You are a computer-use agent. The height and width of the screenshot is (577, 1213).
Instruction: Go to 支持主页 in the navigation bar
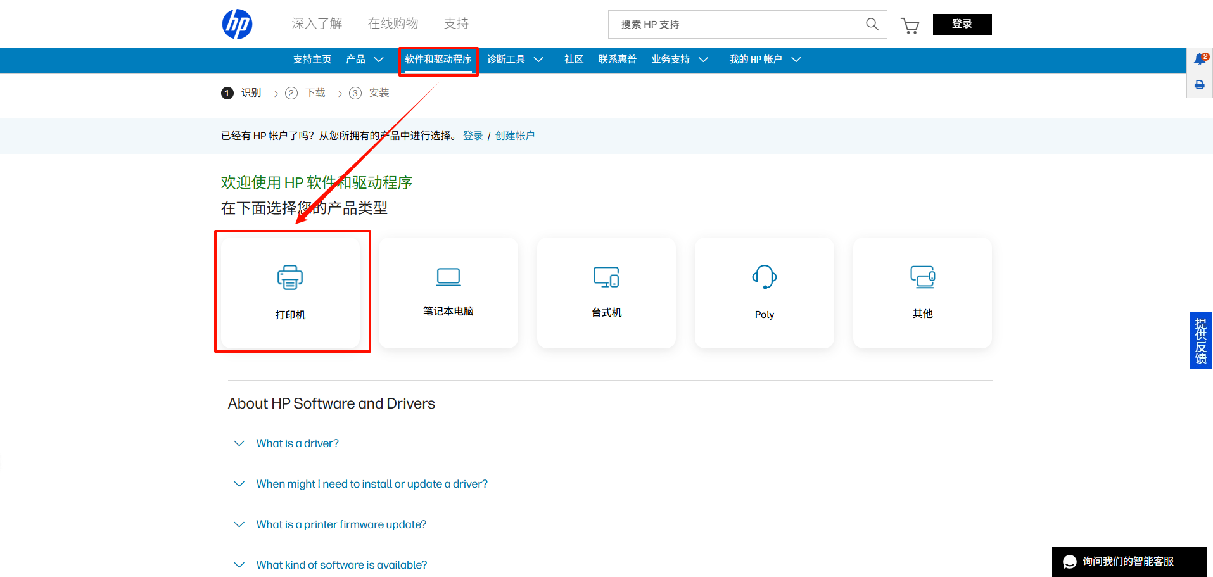(312, 59)
